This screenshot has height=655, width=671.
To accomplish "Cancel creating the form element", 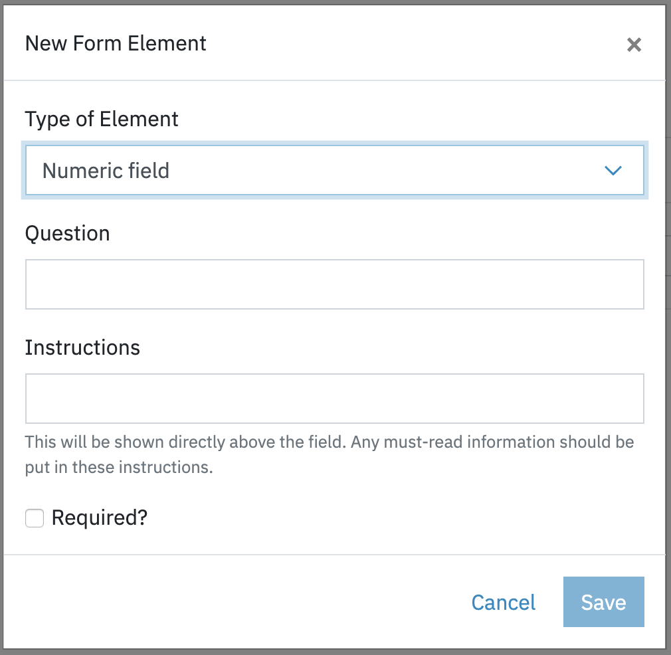I will pos(503,602).
